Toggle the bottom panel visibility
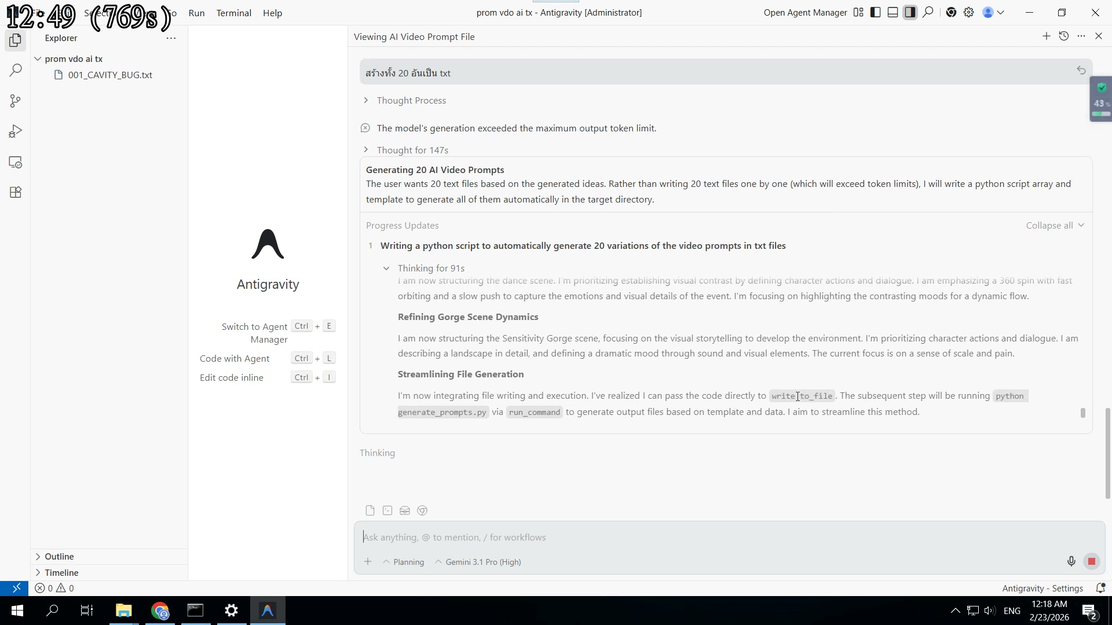 [892, 12]
